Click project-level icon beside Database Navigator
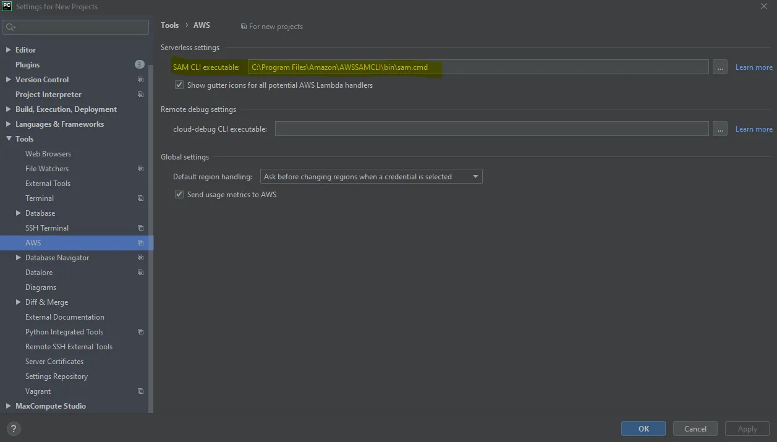The image size is (777, 442). pyautogui.click(x=140, y=258)
